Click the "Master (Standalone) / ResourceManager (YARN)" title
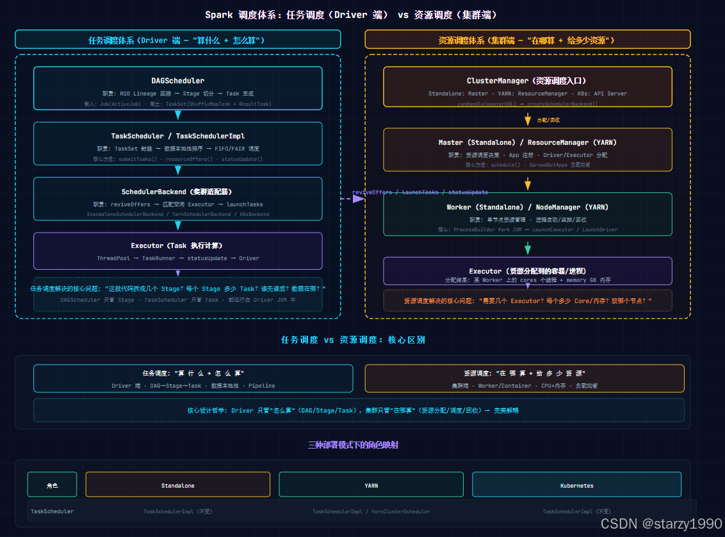This screenshot has width=725, height=537. pos(528,142)
